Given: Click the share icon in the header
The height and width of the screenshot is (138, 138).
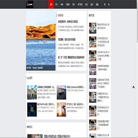Looking at the screenshot, I should [108, 4].
